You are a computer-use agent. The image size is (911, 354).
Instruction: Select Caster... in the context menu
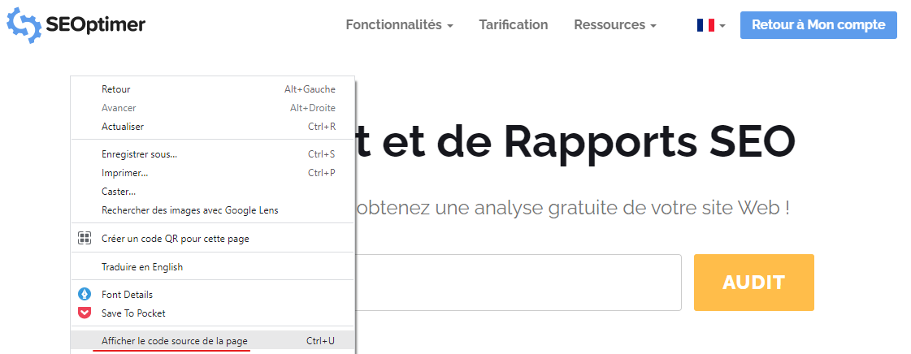pyautogui.click(x=119, y=192)
